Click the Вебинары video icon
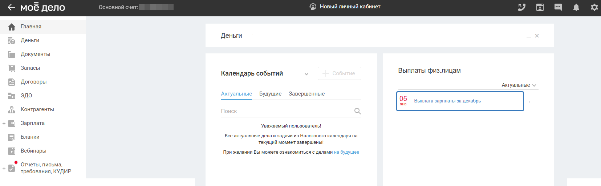This screenshot has width=601, height=186. tap(12, 151)
